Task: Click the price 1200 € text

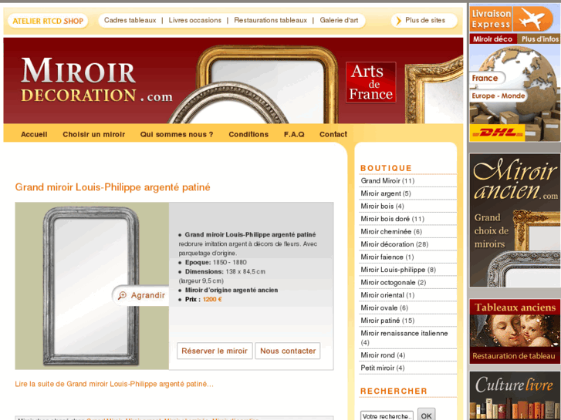Action: point(212,299)
